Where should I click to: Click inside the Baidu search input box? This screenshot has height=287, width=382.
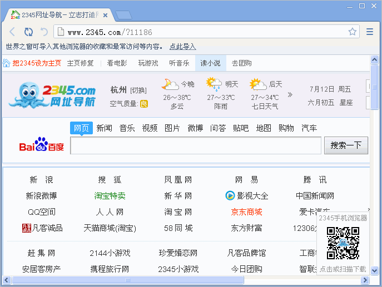(196, 145)
